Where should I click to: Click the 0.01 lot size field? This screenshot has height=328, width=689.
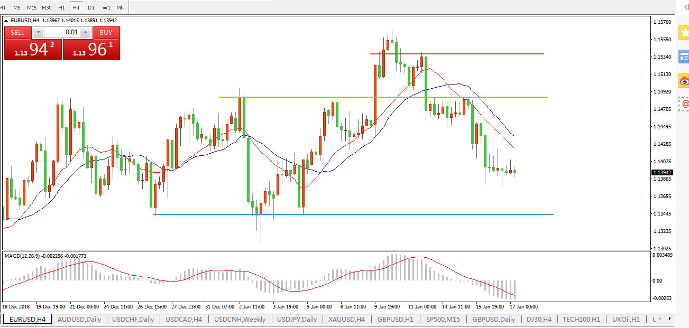(x=61, y=32)
